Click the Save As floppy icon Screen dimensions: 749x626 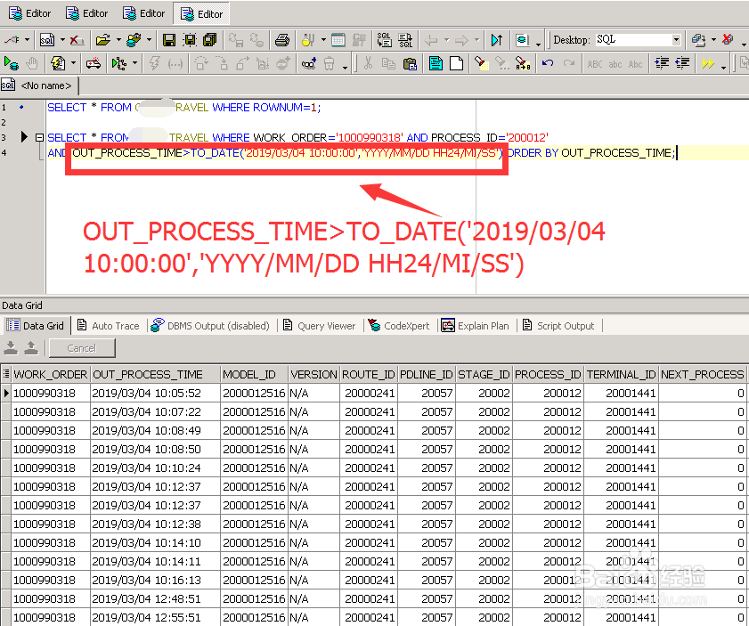(190, 40)
